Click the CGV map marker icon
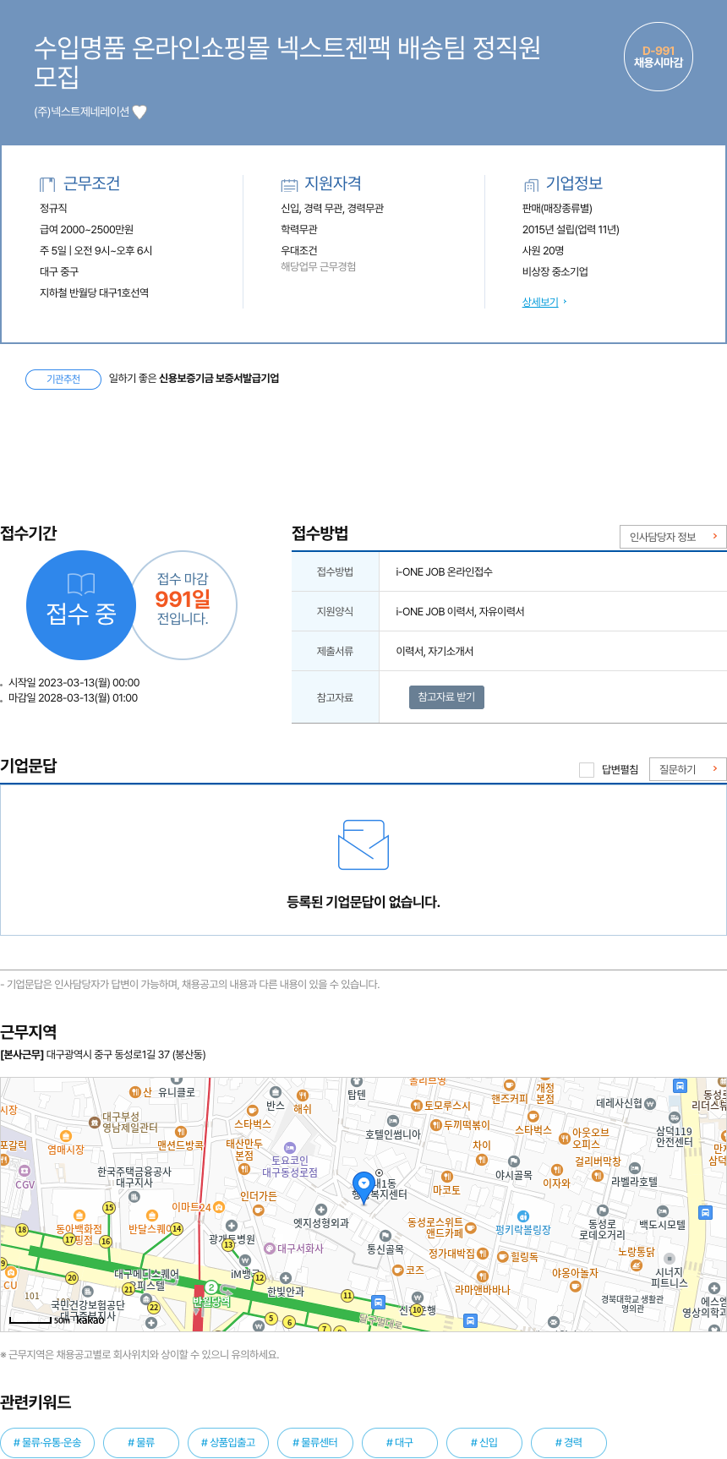This screenshot has height=1459, width=727. [x=25, y=1171]
